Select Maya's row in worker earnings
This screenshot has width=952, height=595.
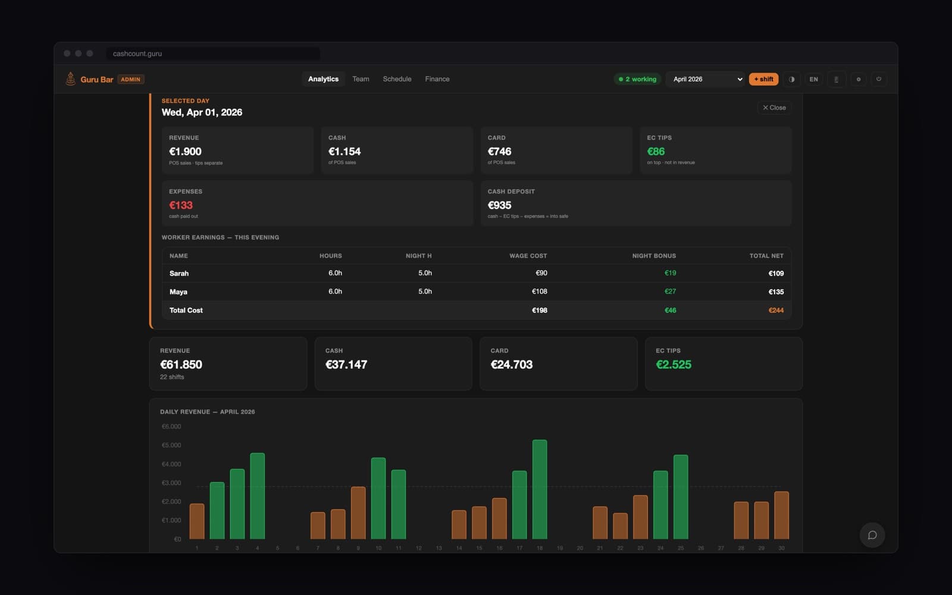coord(477,292)
